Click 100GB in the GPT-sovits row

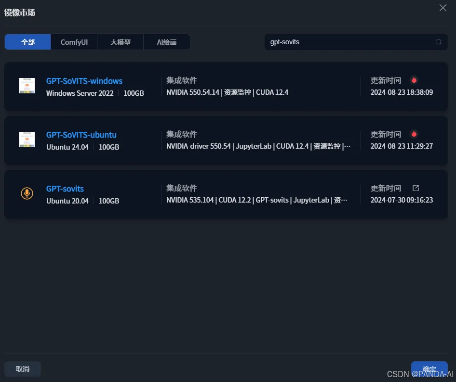[x=109, y=201]
